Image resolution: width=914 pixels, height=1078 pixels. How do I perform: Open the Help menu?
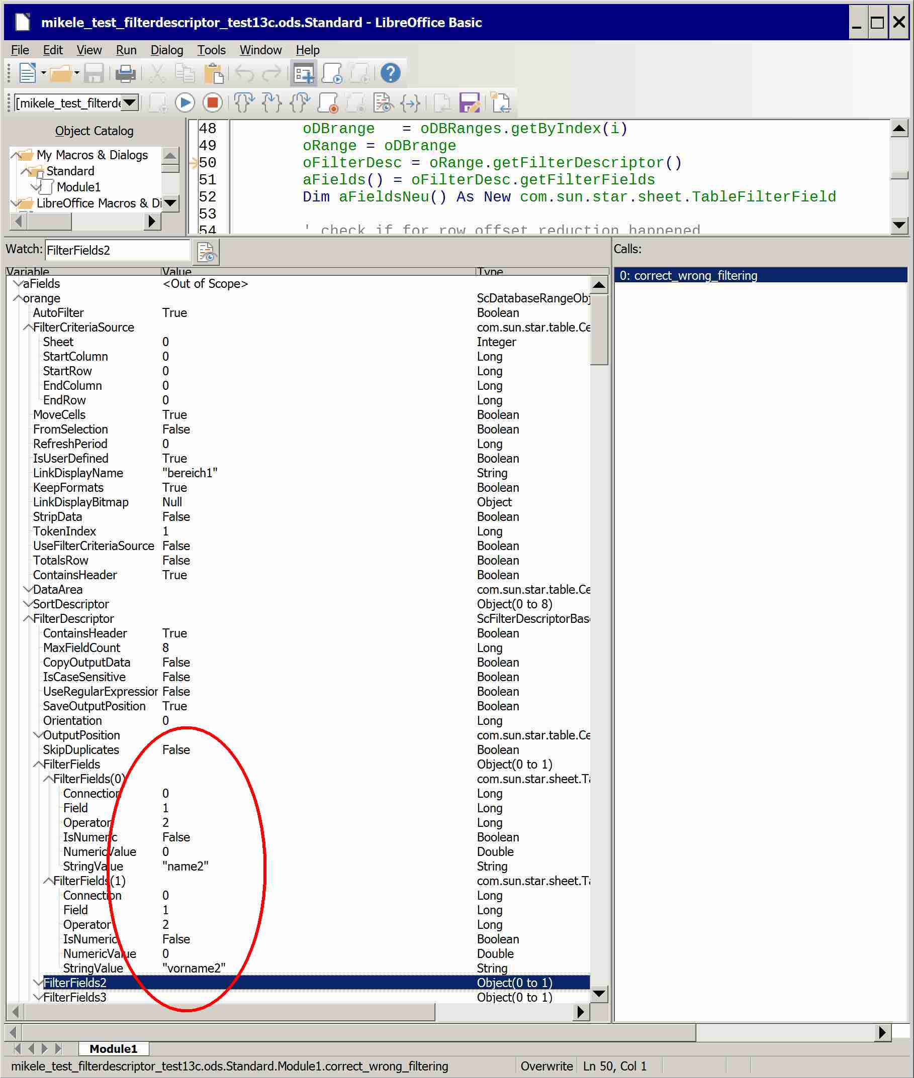(x=308, y=50)
